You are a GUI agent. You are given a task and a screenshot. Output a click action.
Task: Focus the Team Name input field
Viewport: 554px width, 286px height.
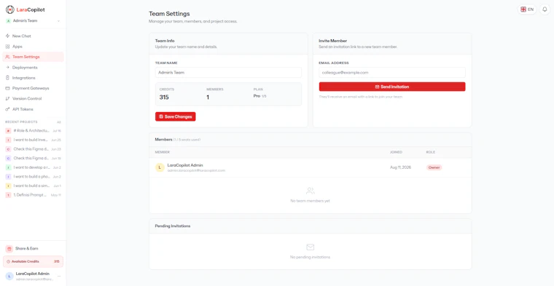(228, 73)
